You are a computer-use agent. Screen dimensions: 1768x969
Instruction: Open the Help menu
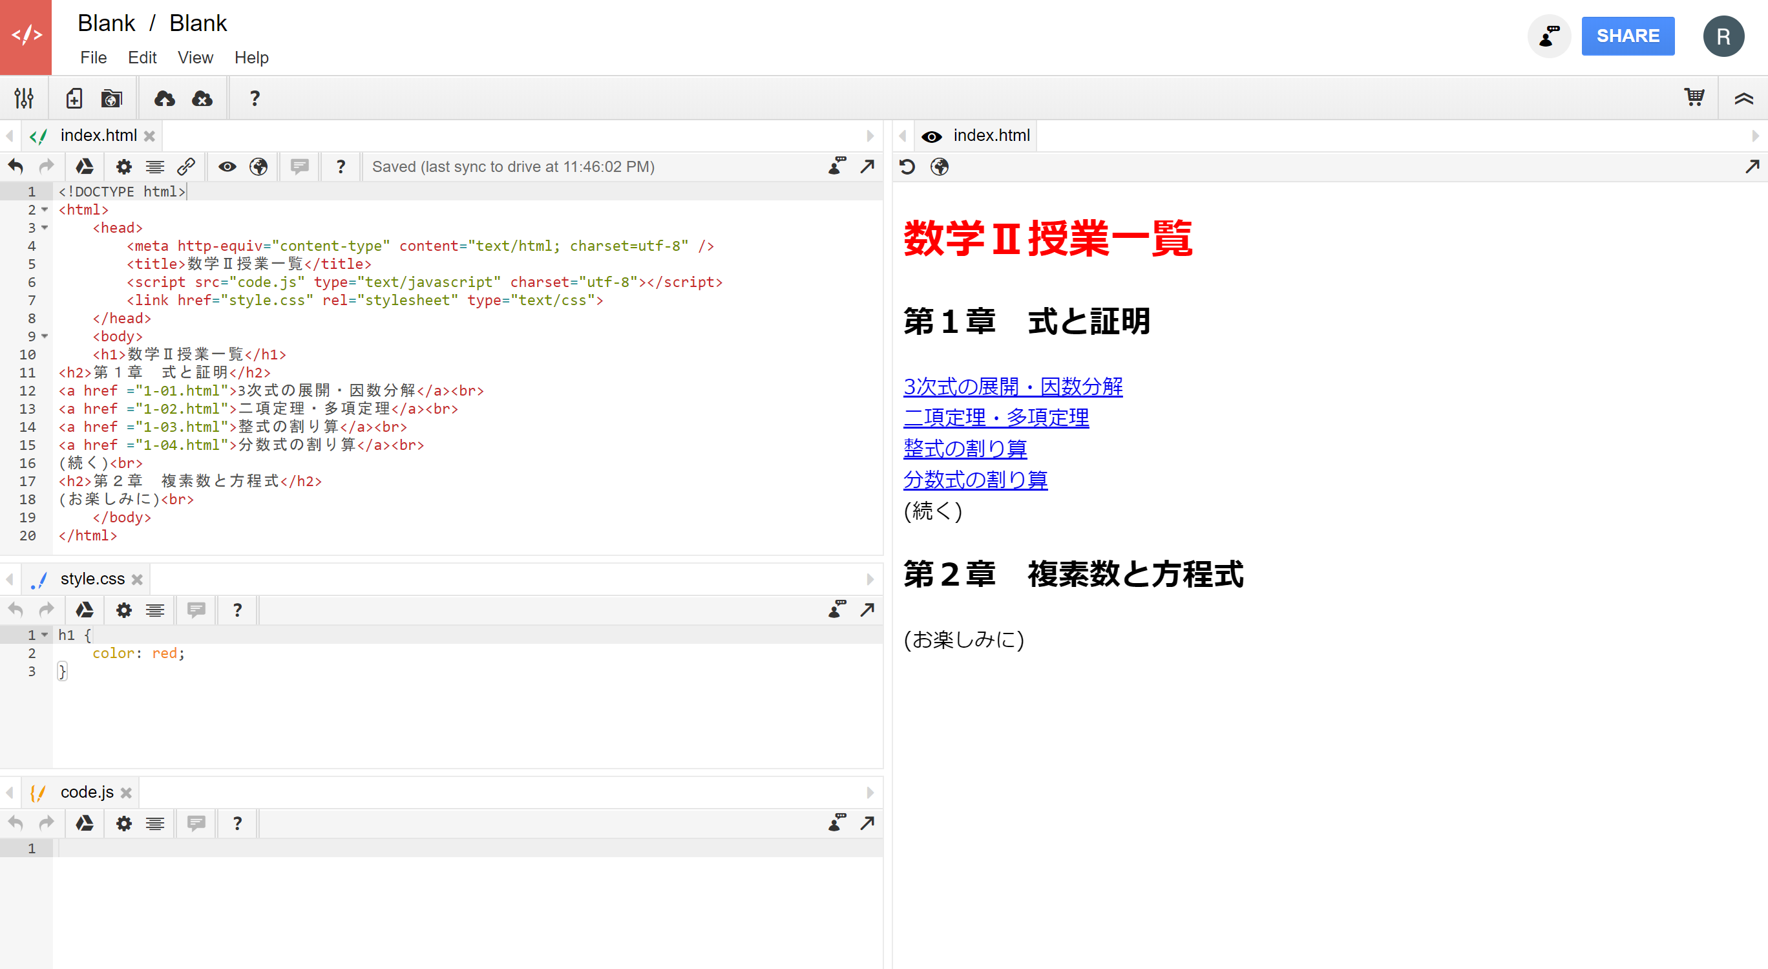pos(251,58)
